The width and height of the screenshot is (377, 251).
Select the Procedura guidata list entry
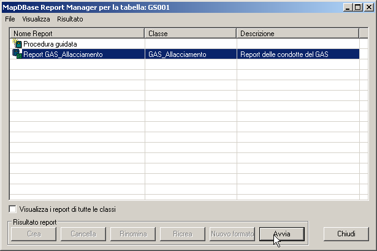[50, 44]
